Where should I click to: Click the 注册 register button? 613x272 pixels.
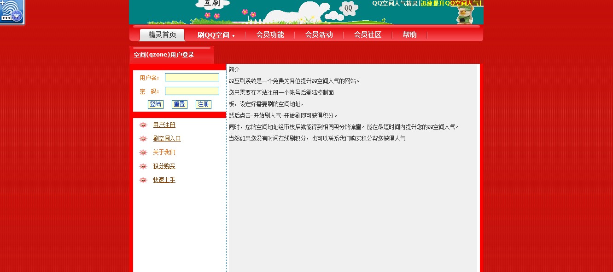(x=204, y=104)
